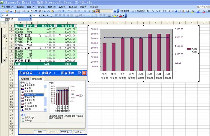This screenshot has height=136, width=210.
Task: Collapse the 销售部 outline group minus button
Action: click(x=5, y=48)
